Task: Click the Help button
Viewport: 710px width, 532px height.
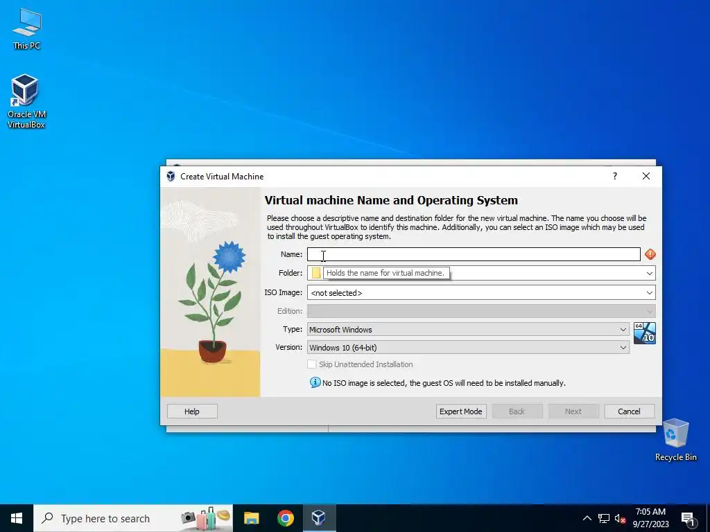Action: coord(192,411)
